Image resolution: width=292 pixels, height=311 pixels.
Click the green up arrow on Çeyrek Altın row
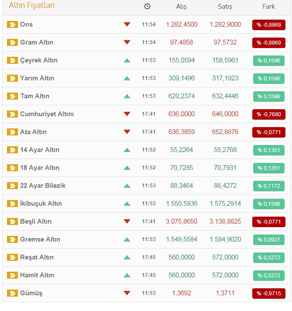127,60
